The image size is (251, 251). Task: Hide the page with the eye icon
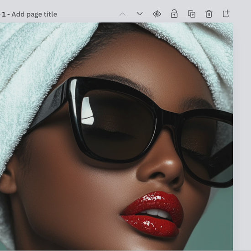pos(157,14)
